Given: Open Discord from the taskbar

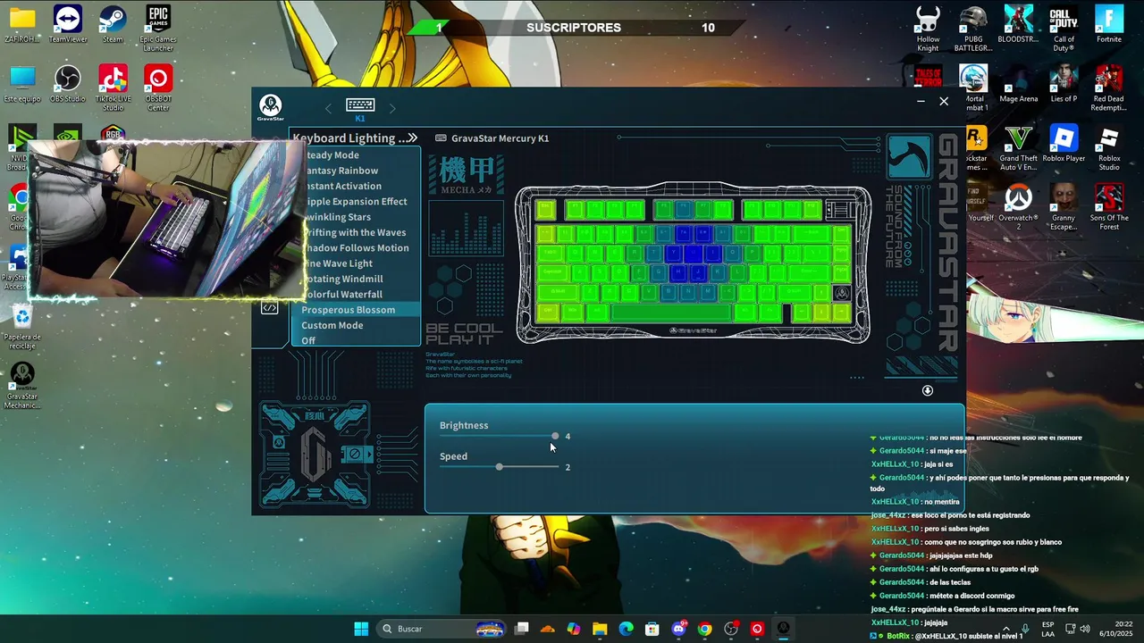Looking at the screenshot, I should coord(679,629).
